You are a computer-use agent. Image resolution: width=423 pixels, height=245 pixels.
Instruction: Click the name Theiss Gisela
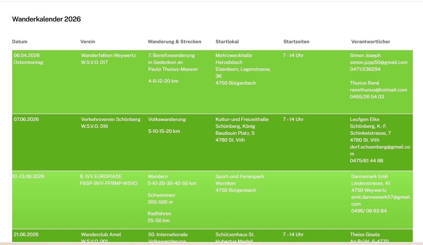click(365, 235)
